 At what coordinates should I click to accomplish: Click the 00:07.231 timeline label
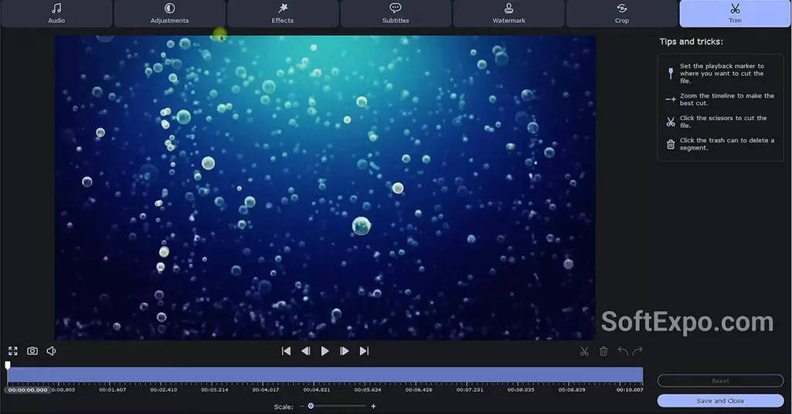pos(469,390)
